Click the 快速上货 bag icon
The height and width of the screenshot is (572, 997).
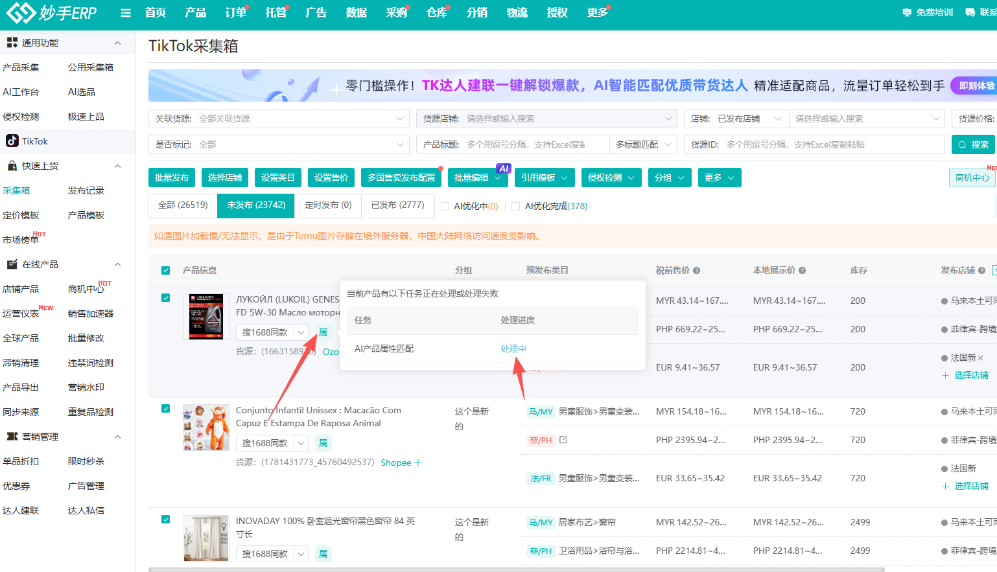[x=12, y=166]
